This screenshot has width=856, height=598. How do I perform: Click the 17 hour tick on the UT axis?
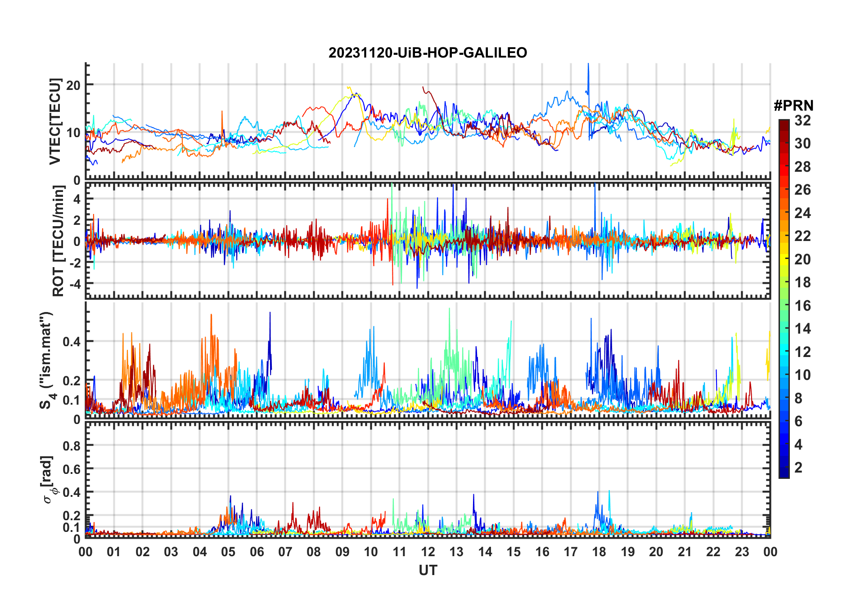tap(571, 552)
